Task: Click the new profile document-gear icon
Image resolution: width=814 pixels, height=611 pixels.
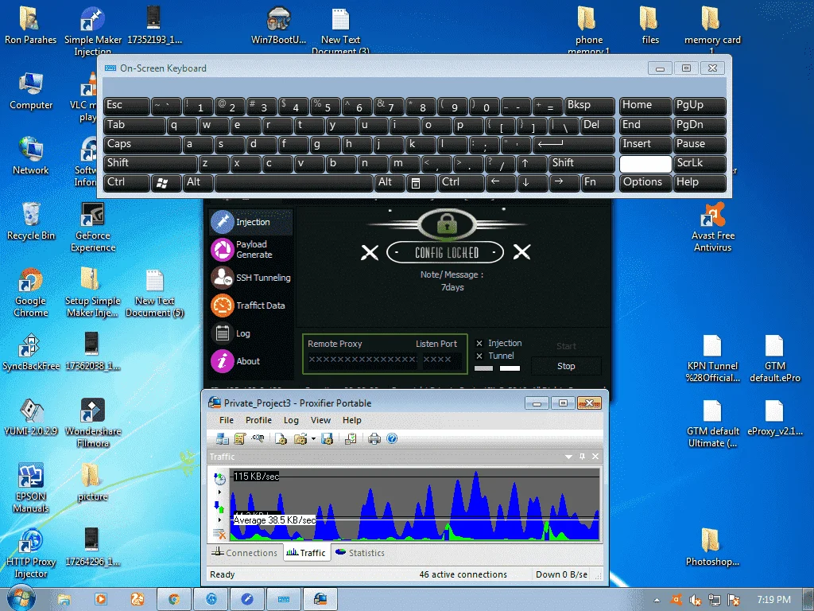Action: (281, 439)
